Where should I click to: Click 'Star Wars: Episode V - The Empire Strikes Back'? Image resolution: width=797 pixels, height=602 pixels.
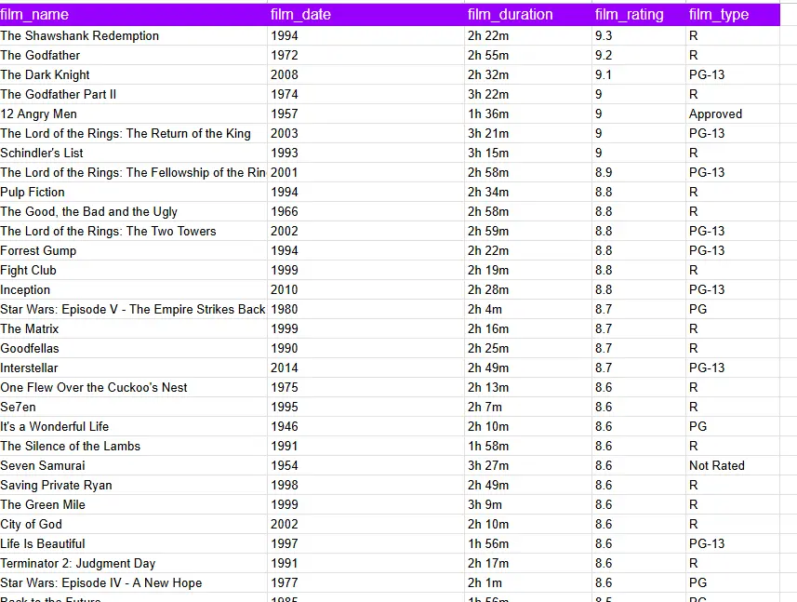(133, 309)
